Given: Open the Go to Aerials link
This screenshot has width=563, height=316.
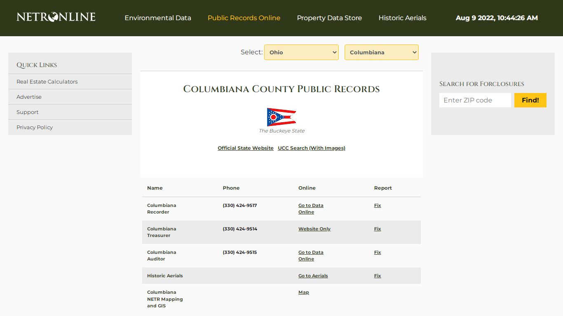Looking at the screenshot, I should [x=313, y=276].
